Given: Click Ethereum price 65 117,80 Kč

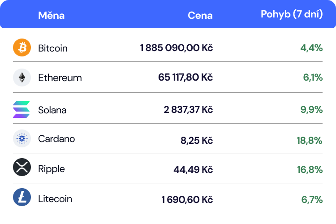Looking at the screenshot, I should click(185, 78).
